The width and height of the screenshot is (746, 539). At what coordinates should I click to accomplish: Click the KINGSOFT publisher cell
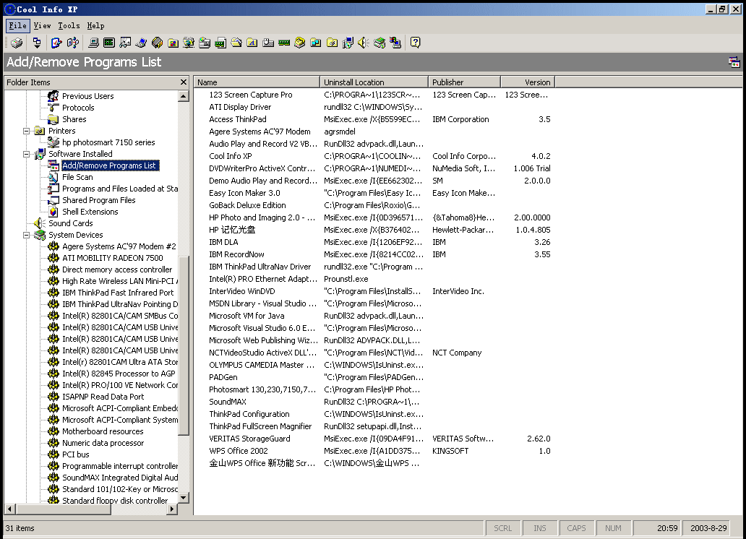450,451
